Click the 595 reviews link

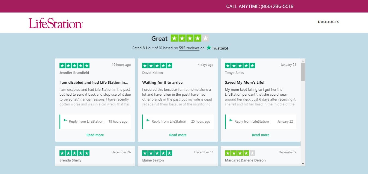(x=189, y=48)
